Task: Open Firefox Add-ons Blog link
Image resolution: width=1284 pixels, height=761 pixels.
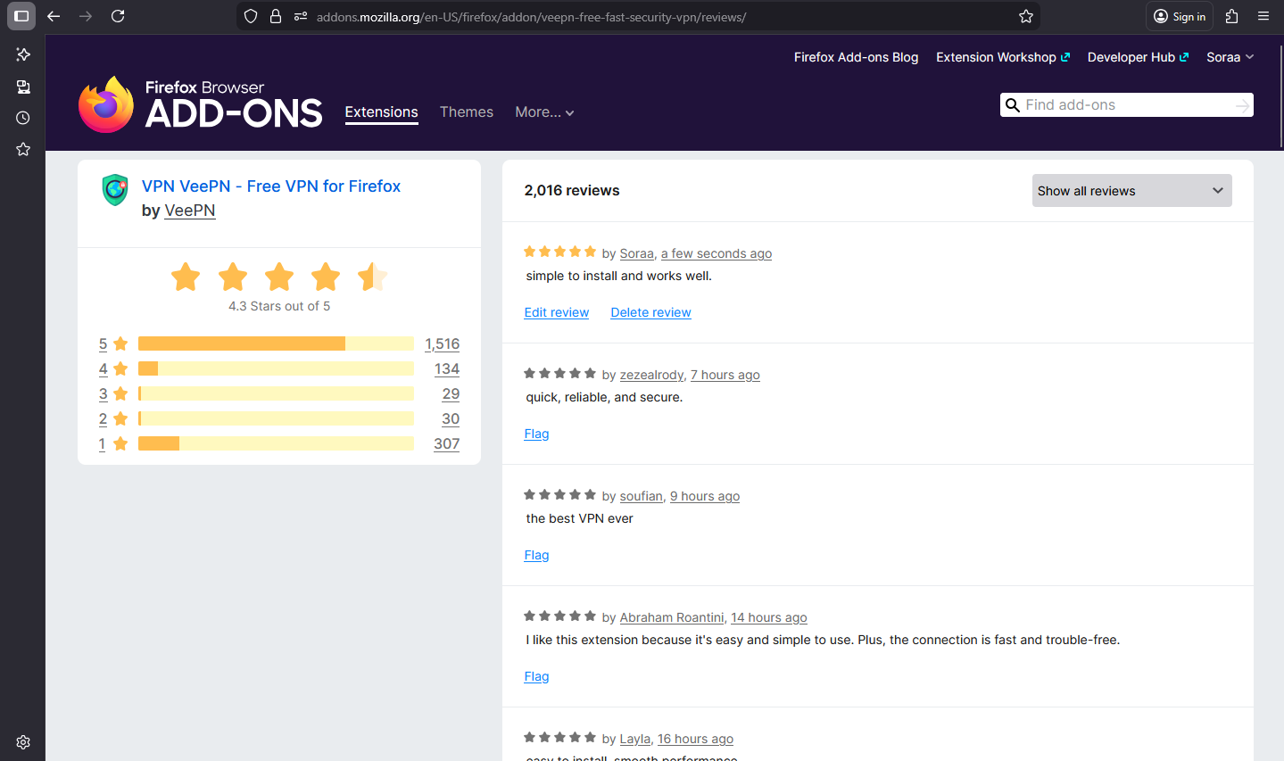Action: 856,57
